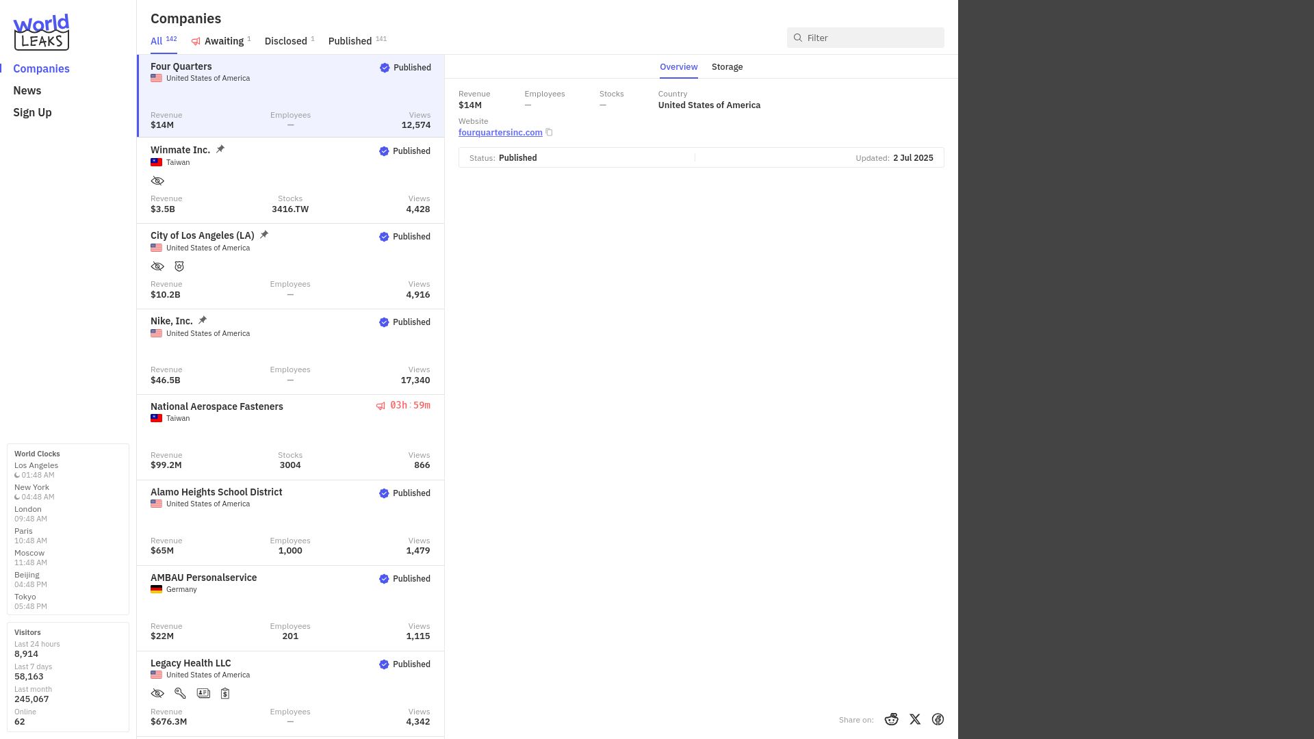
Task: Click the hidden-eye icon under City of Los Angeles
Action: click(x=157, y=266)
